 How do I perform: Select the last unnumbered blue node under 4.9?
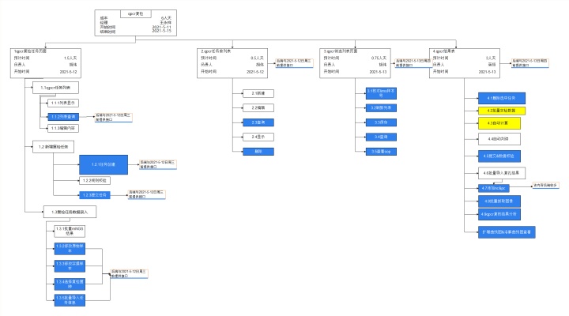coord(507,232)
